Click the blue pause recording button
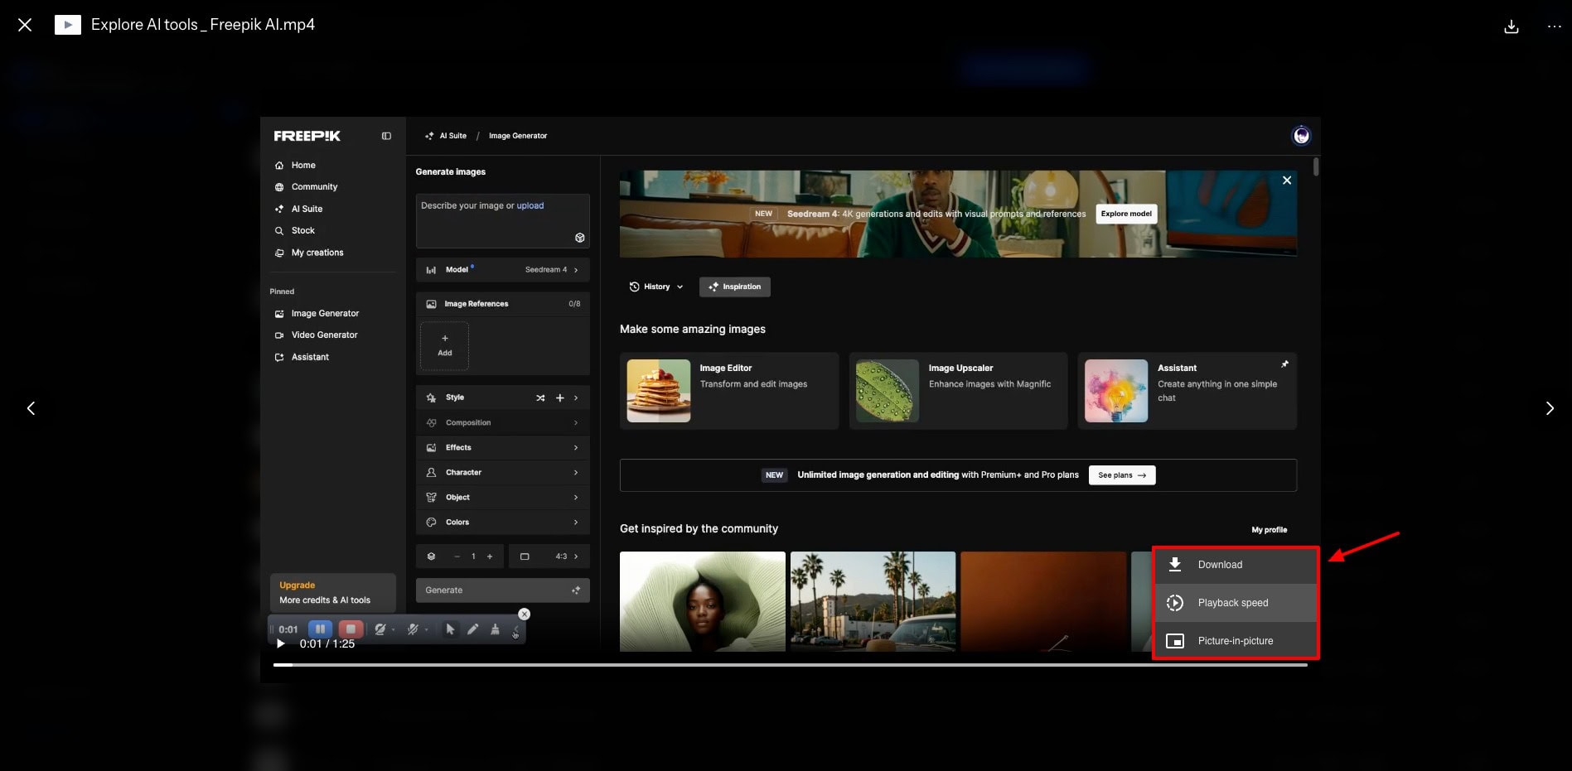This screenshot has height=771, width=1572. click(x=320, y=629)
